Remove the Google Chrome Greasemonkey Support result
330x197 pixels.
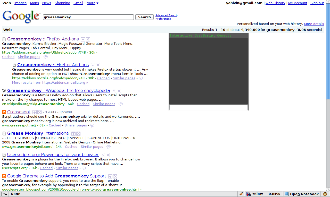click(x=115, y=176)
